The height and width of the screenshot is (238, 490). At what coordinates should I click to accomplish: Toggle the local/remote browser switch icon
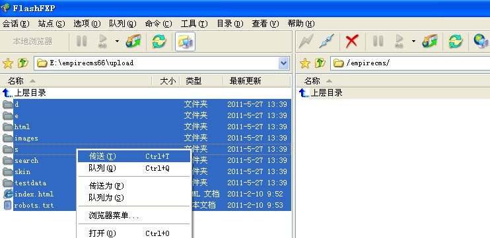pos(186,41)
